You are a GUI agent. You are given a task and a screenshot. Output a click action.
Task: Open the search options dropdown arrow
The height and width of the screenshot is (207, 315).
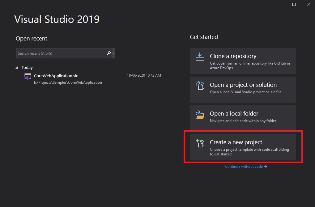point(113,53)
